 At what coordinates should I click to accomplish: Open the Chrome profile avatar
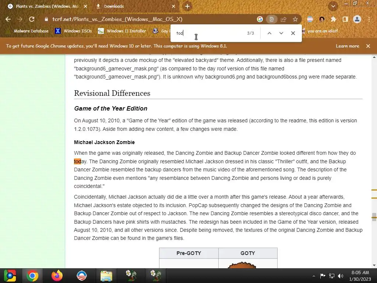[357, 19]
